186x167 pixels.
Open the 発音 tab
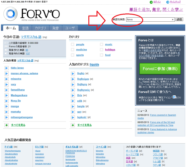pos(55,28)
